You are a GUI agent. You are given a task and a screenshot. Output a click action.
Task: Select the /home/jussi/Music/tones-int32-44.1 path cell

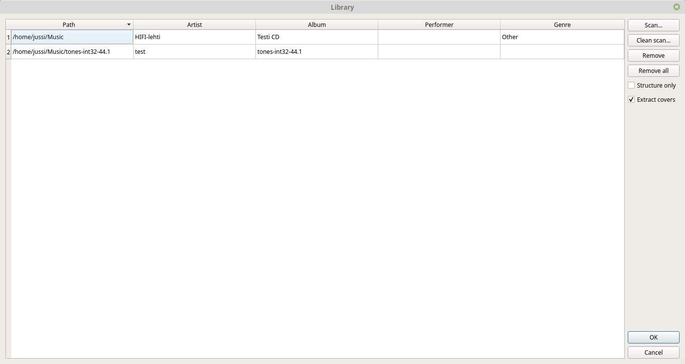[72, 52]
